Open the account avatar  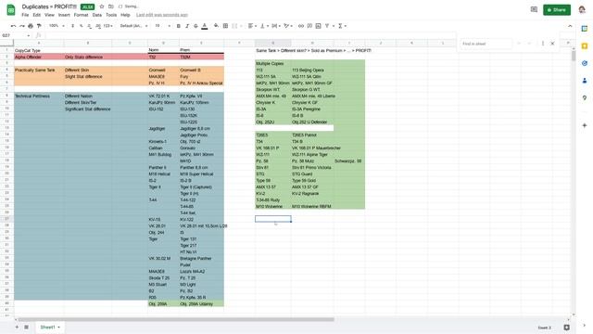(x=582, y=10)
